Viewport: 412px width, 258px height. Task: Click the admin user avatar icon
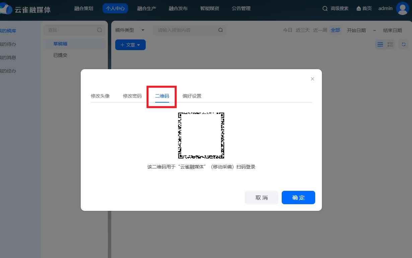pyautogui.click(x=402, y=8)
